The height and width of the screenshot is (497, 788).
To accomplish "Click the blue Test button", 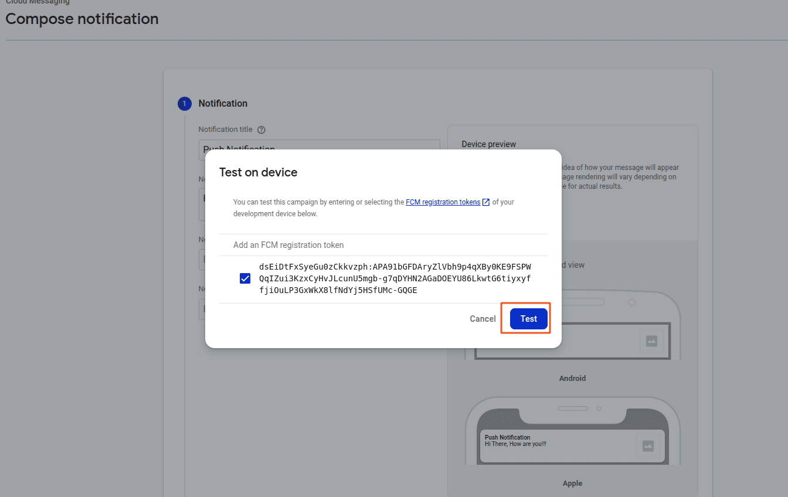I will pos(528,319).
